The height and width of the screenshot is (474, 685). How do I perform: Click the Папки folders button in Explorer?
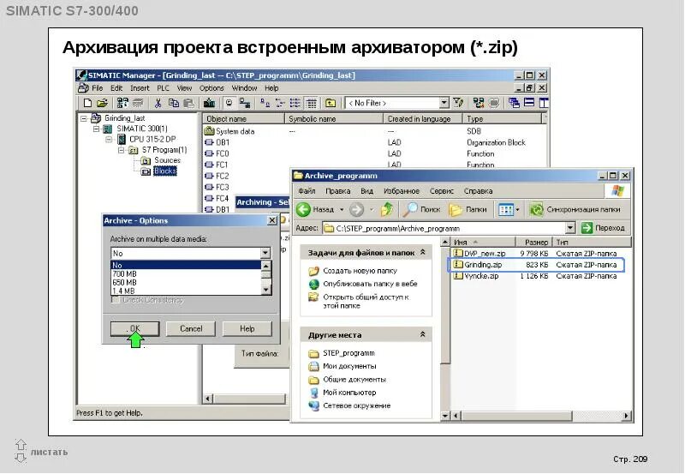(468, 210)
